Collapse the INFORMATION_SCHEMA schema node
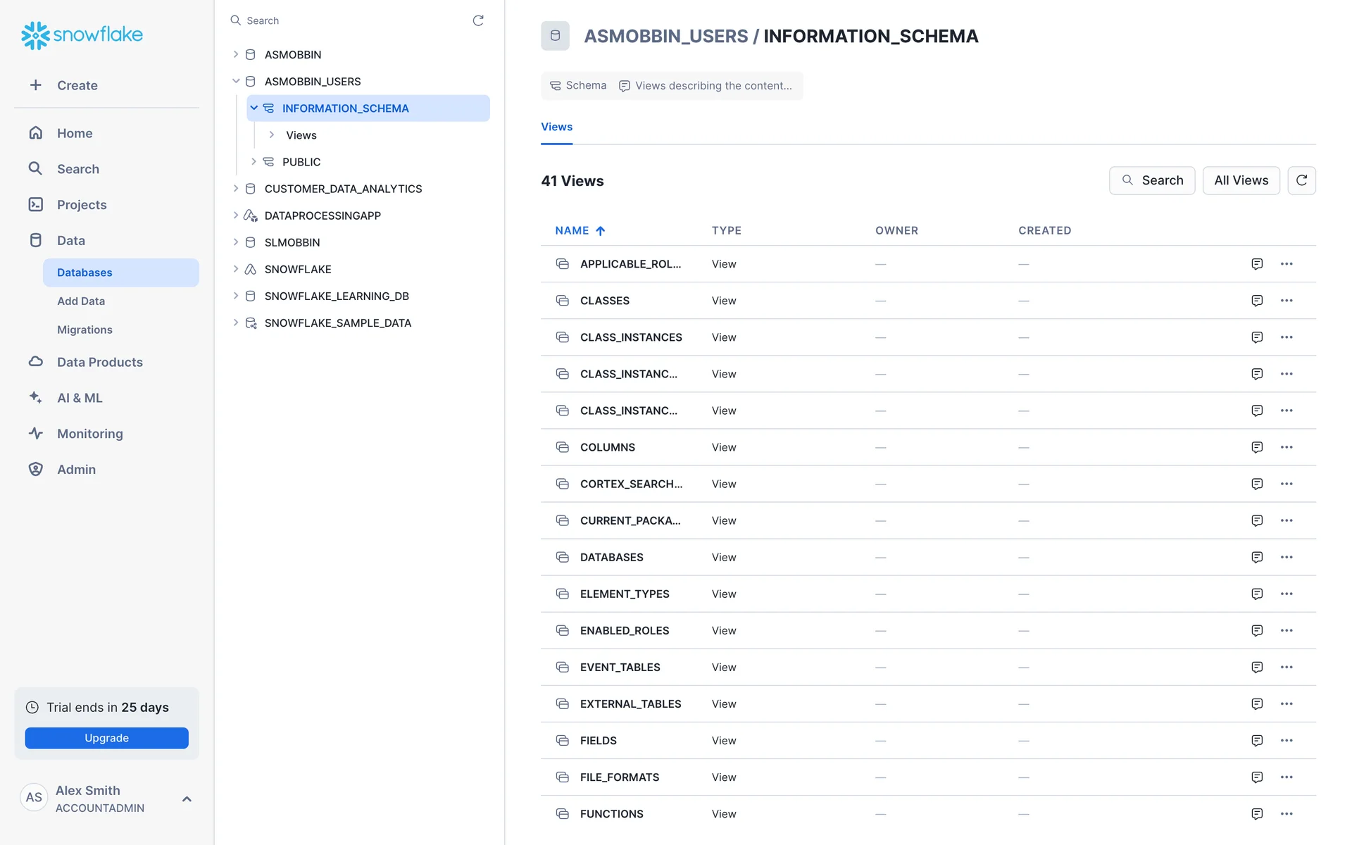 (x=254, y=108)
